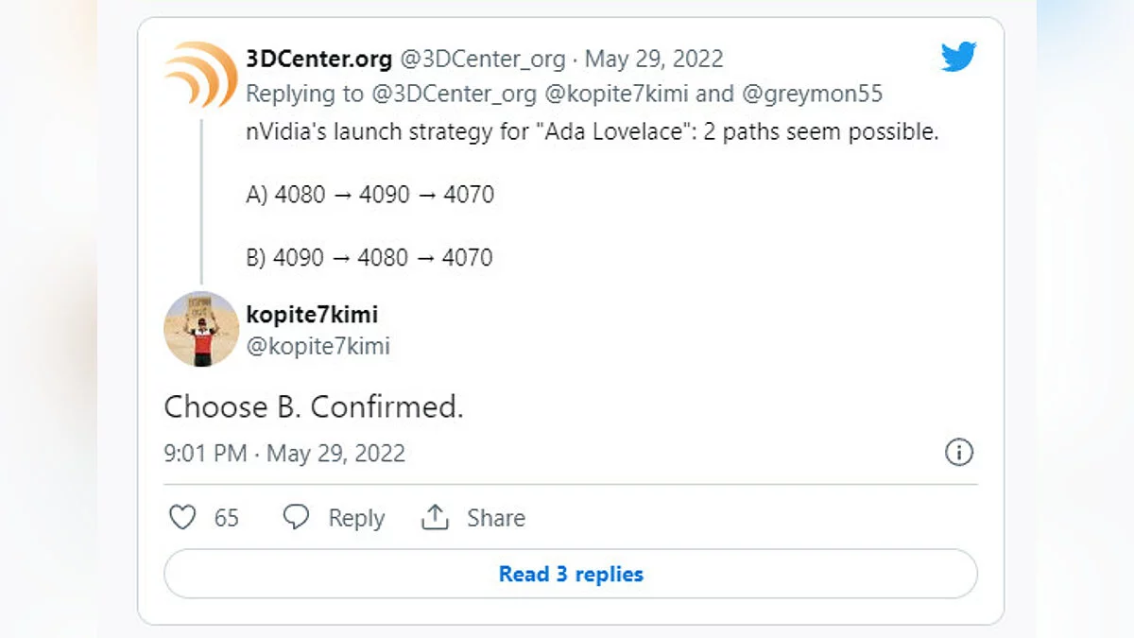Click the "Choose B. Confirmed." tweet text
Viewport: 1134px width, 638px height.
point(313,407)
